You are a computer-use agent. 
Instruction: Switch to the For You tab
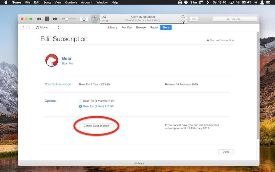click(126, 28)
